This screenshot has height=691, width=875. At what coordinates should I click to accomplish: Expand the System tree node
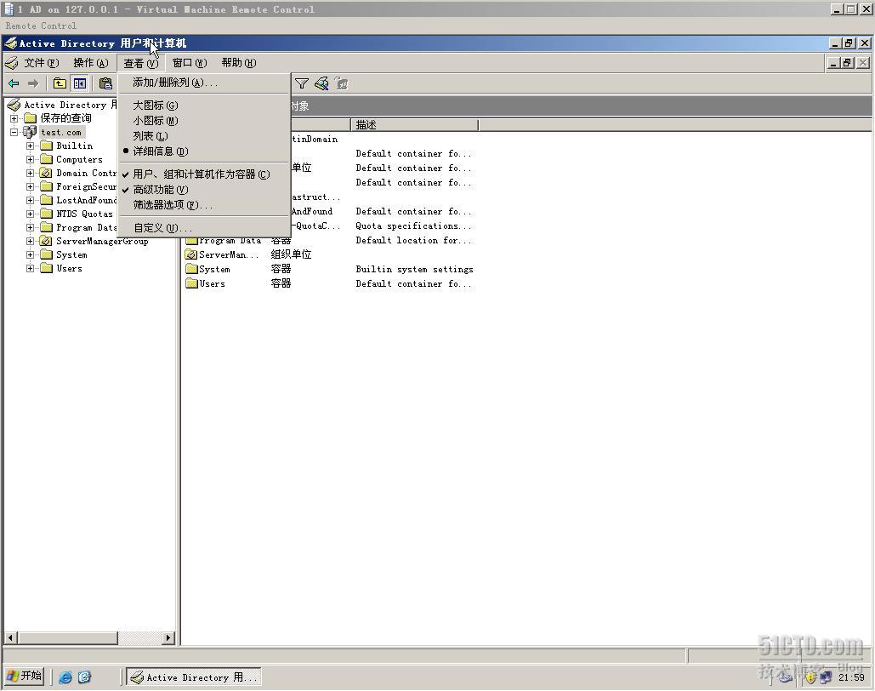30,254
